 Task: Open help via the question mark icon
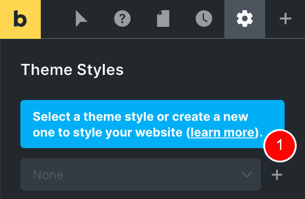coord(122,19)
